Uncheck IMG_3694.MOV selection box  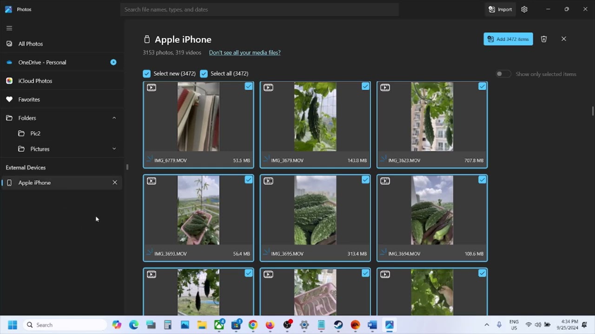click(x=482, y=180)
